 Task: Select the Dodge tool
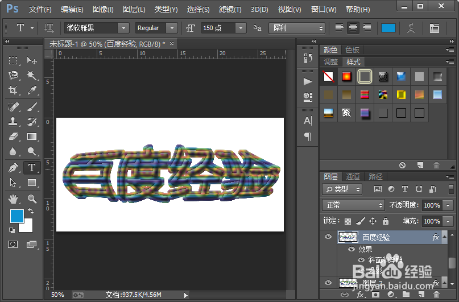(x=32, y=151)
